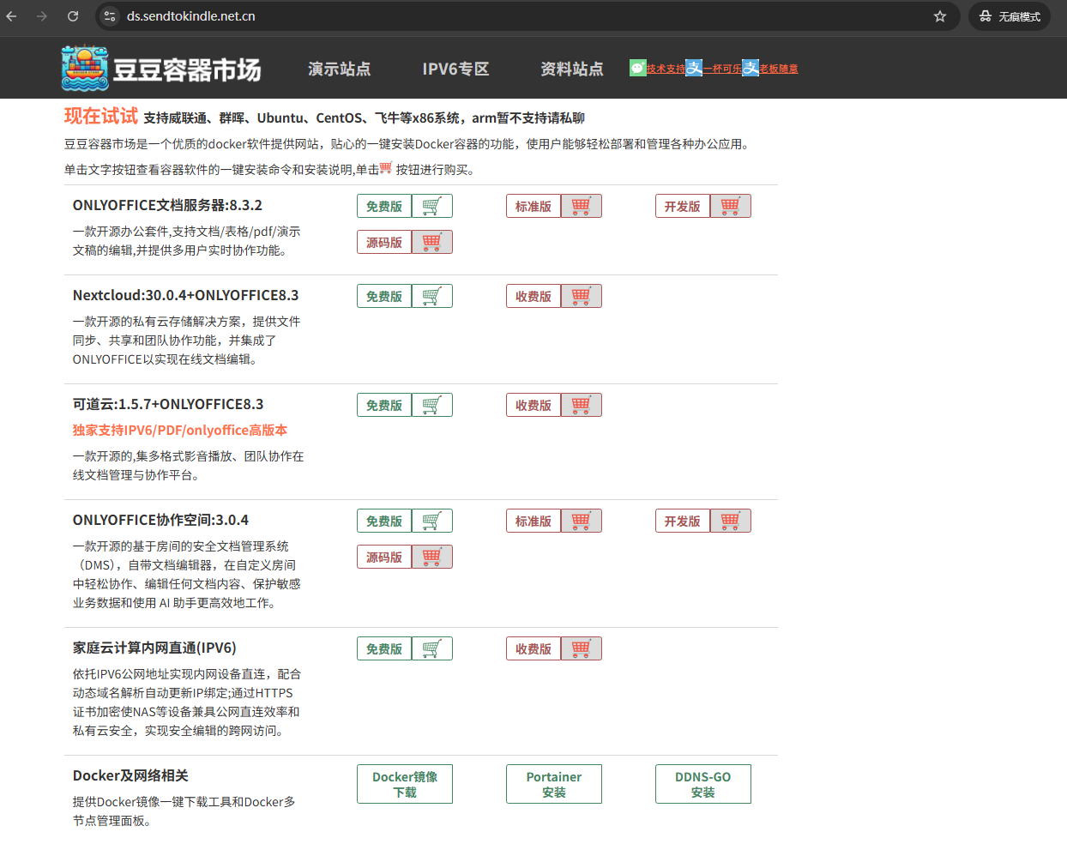View site information icon in address bar
Image resolution: width=1067 pixels, height=844 pixels.
pos(109,16)
